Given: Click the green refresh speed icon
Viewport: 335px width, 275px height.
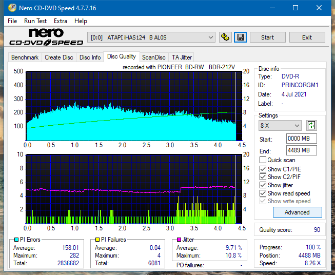Looking at the screenshot, I should (x=311, y=125).
